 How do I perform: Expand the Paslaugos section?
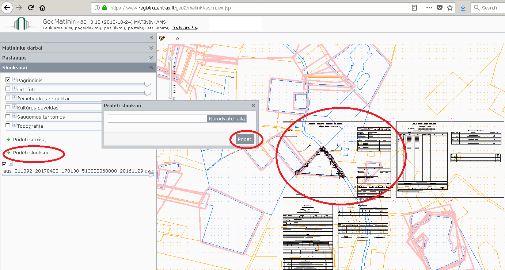[78, 58]
